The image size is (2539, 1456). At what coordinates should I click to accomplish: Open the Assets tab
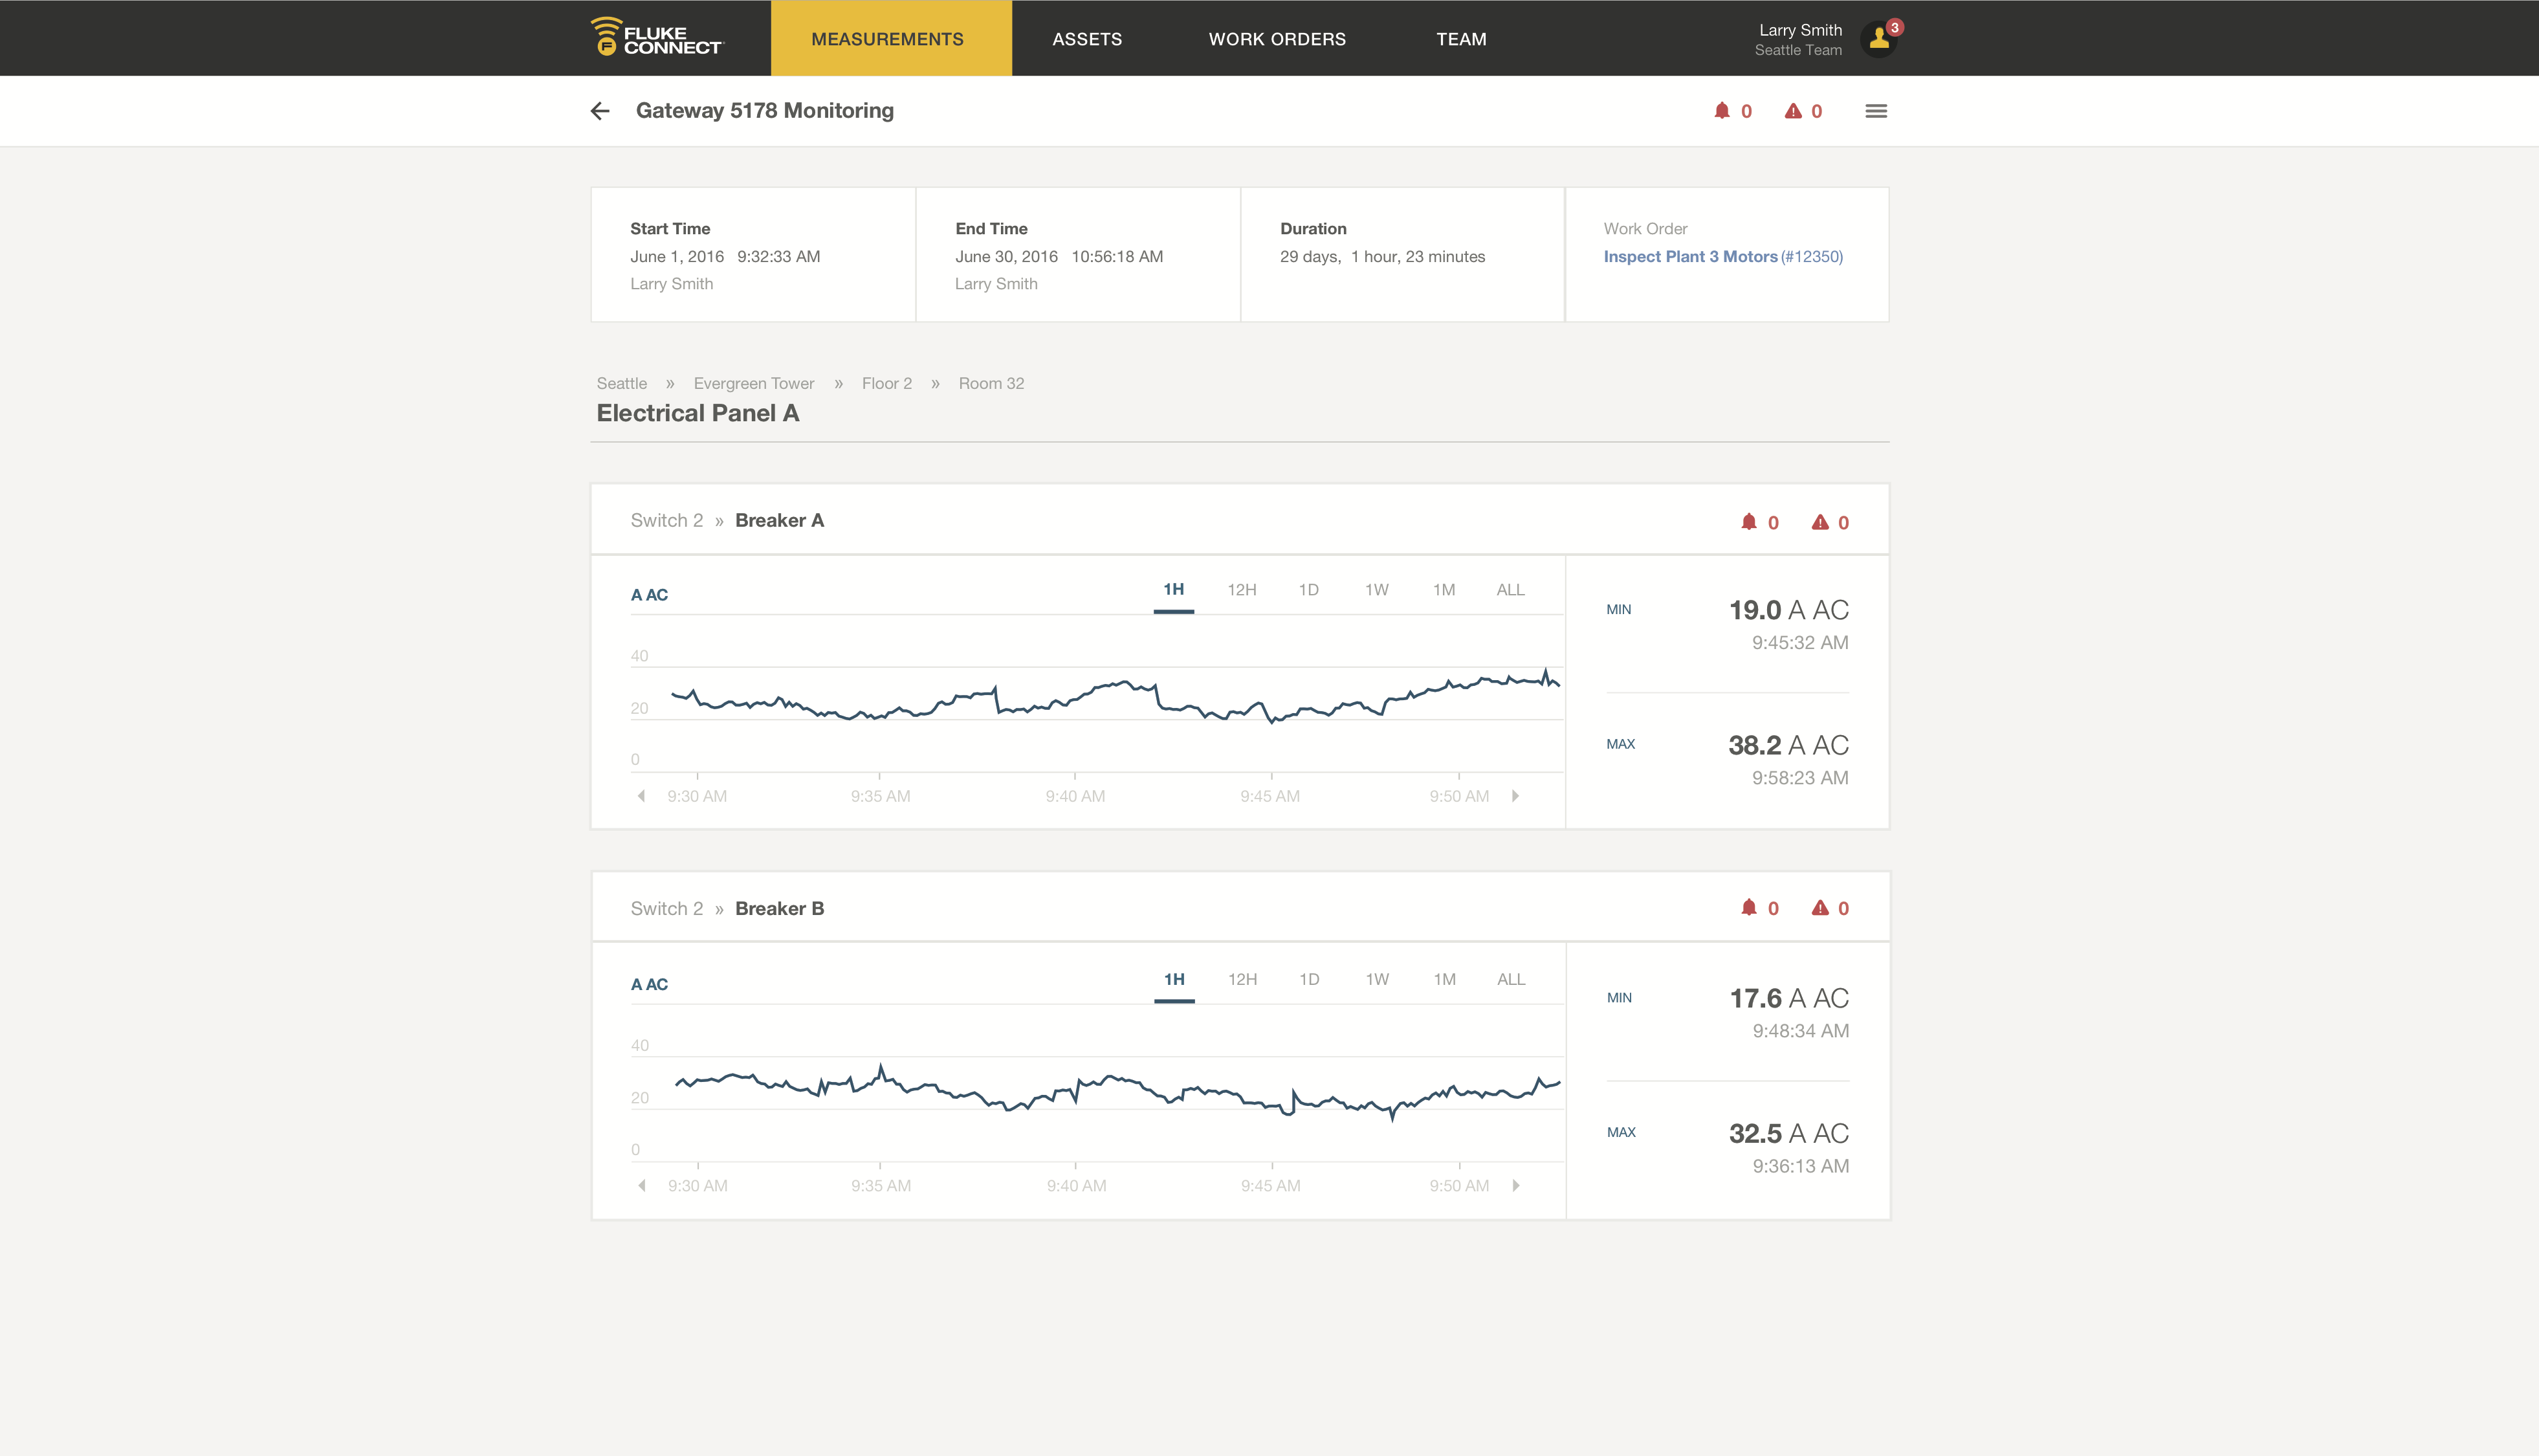pos(1086,39)
